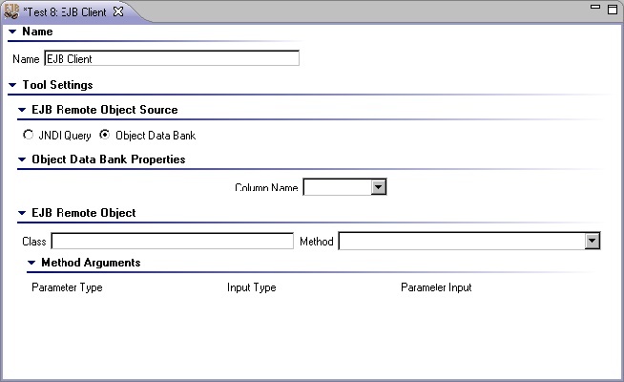Click the Input Type column header
The image size is (624, 382).
(252, 287)
